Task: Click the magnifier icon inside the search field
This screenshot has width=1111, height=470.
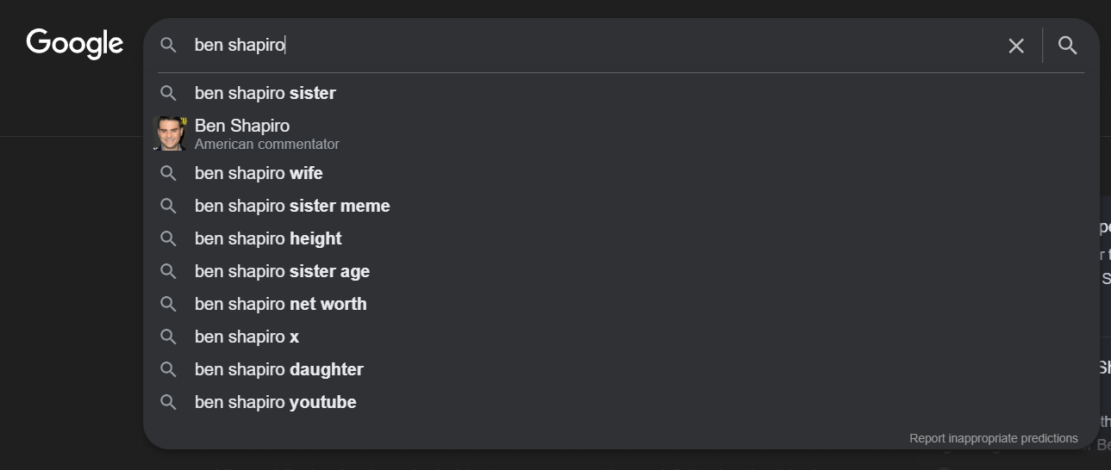Action: (x=169, y=45)
